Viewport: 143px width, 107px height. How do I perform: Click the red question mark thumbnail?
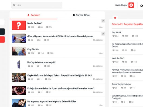pos(19,25)
